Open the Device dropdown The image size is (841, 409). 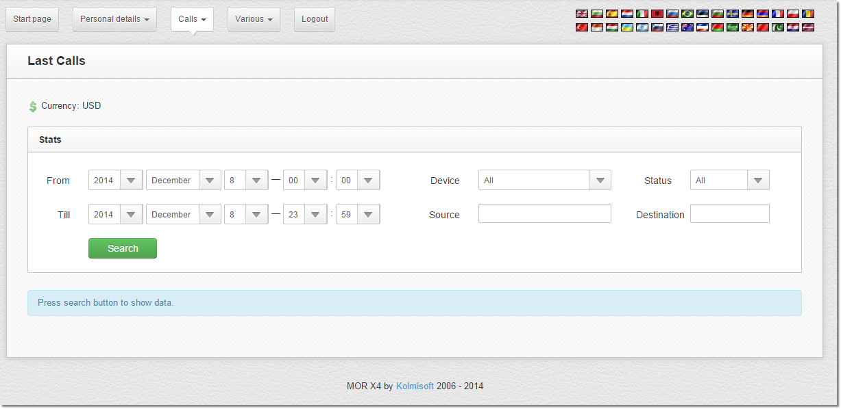[x=544, y=181]
